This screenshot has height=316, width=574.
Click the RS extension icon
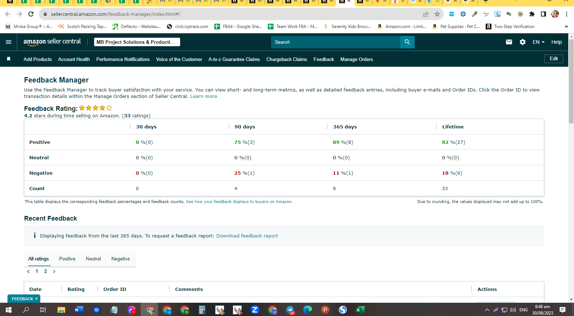click(x=509, y=14)
